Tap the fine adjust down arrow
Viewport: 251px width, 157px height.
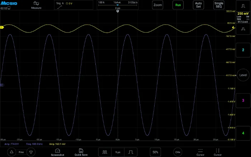[x=31, y=152]
